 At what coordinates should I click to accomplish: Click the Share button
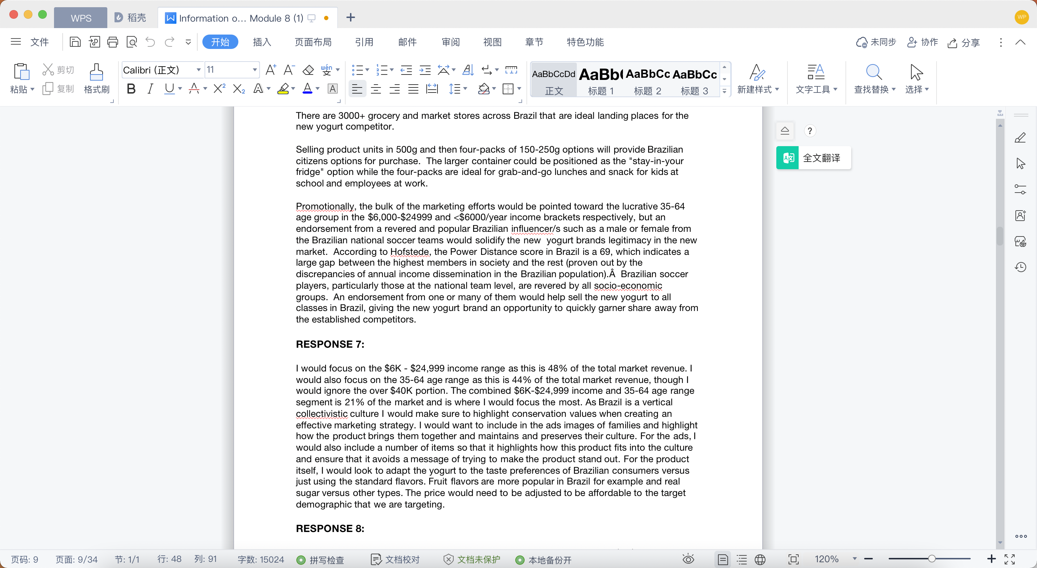[x=963, y=42]
